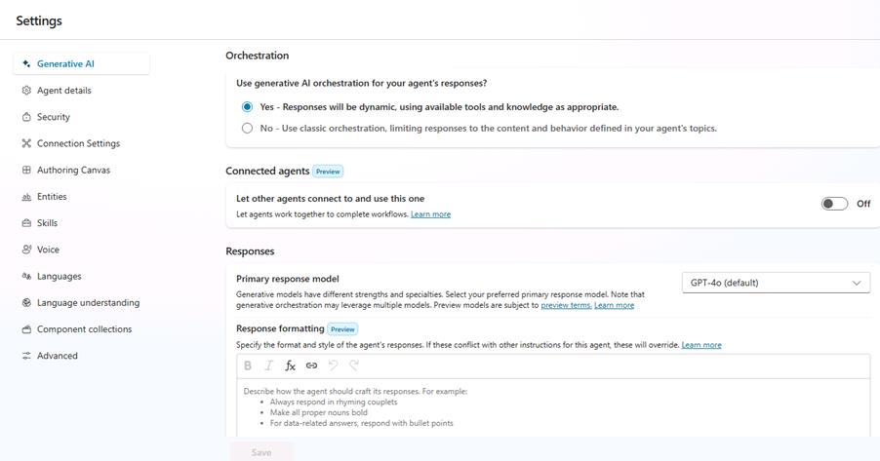Image resolution: width=880 pixels, height=461 pixels.
Task: Click the Italic formatting icon
Action: click(x=269, y=365)
